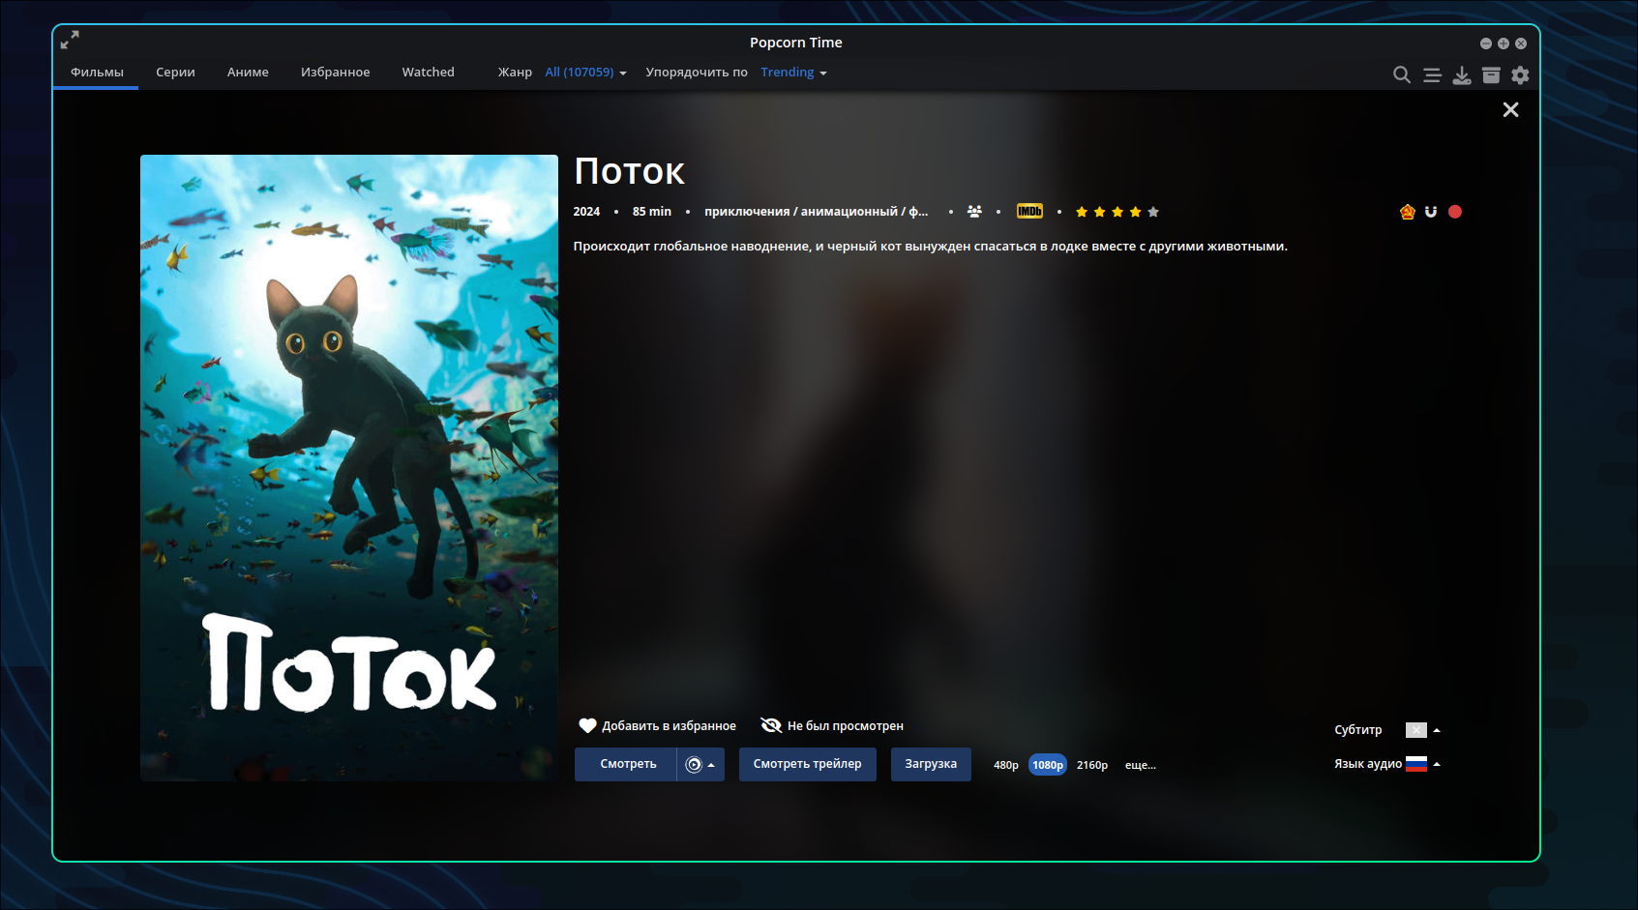Toggle the 'Не был просмотрен' watched state

tap(832, 725)
